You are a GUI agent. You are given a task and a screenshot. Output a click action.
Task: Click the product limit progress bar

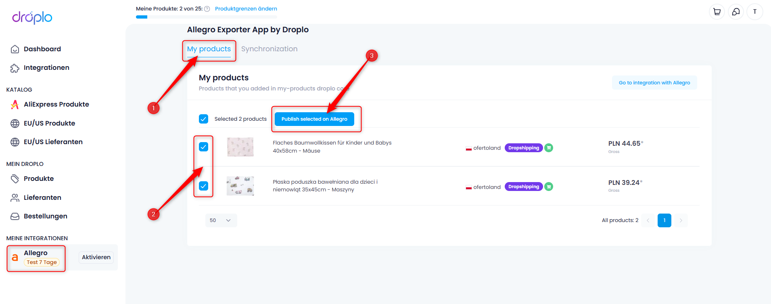point(207,17)
